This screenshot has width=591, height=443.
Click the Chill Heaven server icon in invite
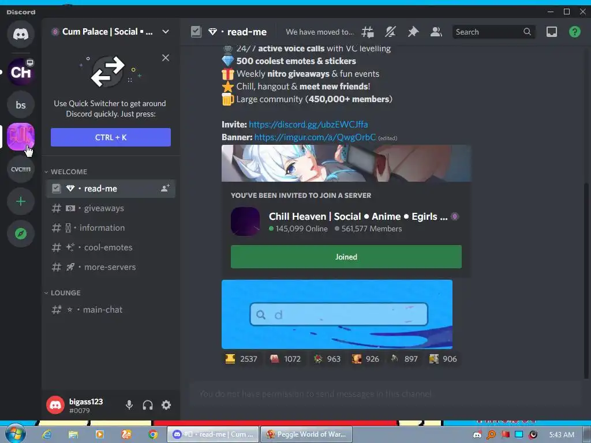(x=245, y=221)
